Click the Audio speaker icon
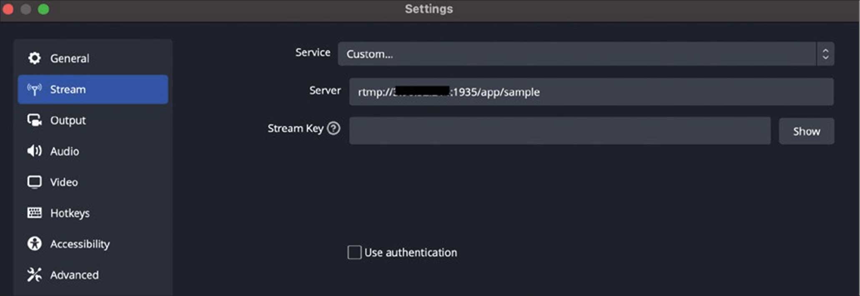 click(x=35, y=151)
